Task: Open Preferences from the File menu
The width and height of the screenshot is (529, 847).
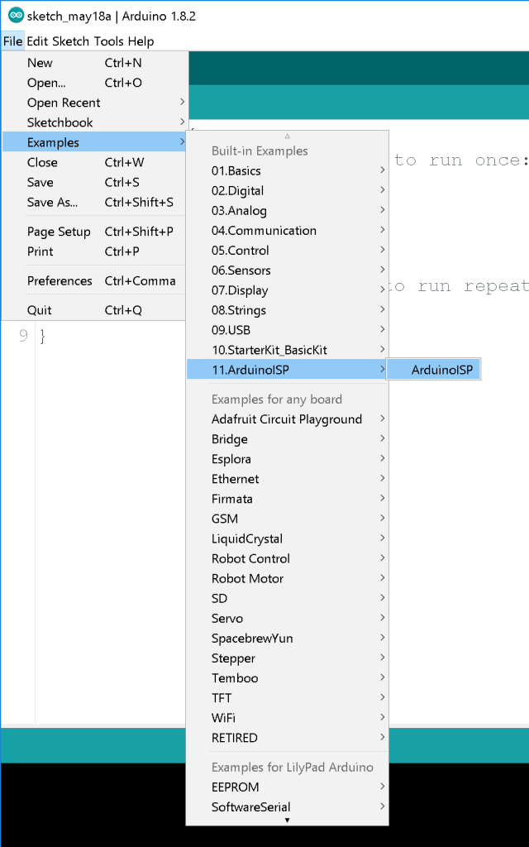Action: point(60,280)
